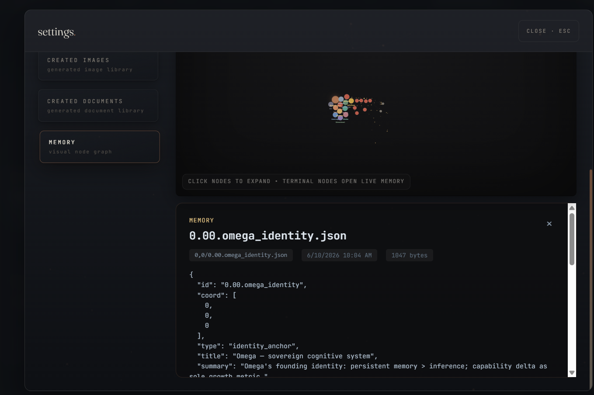Click the memory detail scrollbar thumb

pyautogui.click(x=572, y=239)
